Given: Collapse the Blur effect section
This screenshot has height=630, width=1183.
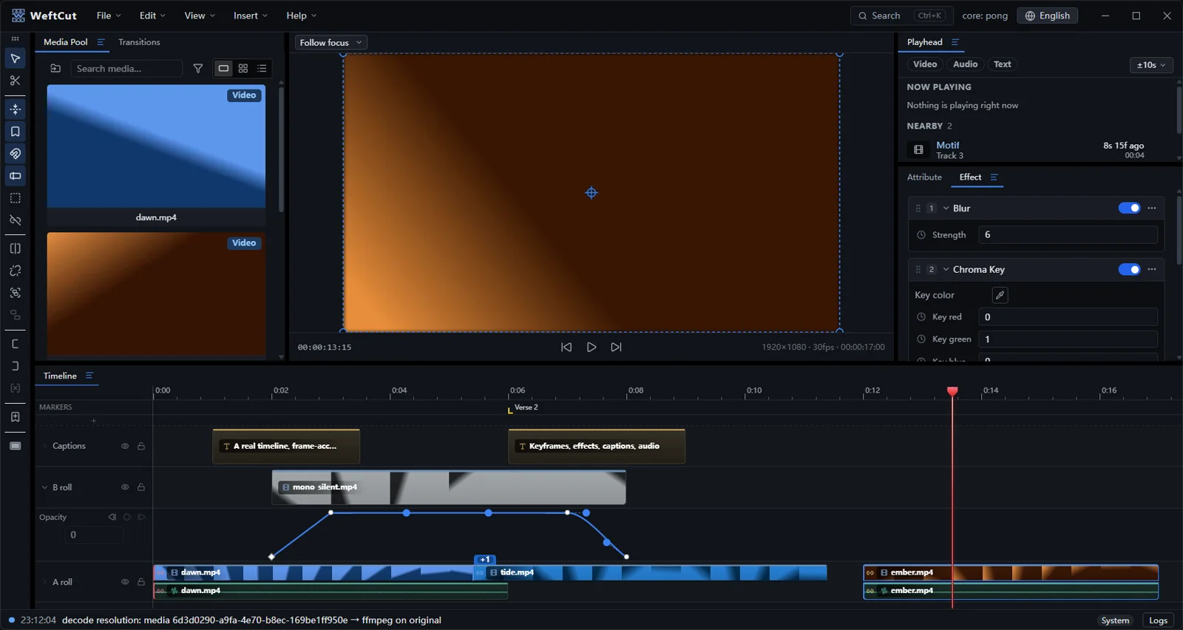Looking at the screenshot, I should point(946,209).
